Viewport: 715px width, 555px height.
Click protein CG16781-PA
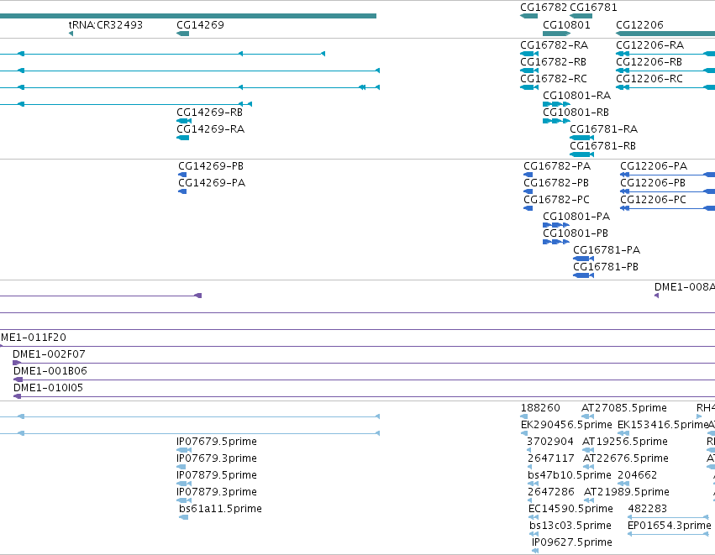pos(607,250)
